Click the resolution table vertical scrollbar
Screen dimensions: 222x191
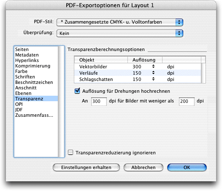pyautogui.click(x=203, y=73)
